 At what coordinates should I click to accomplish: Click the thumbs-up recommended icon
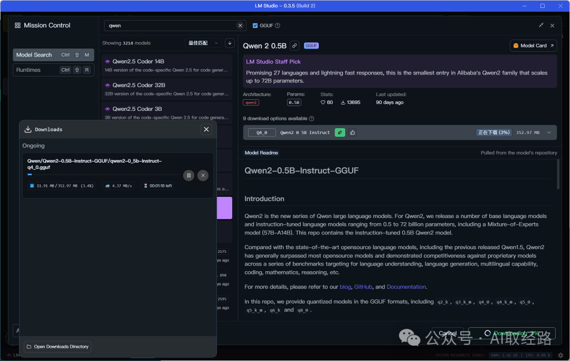tap(352, 132)
